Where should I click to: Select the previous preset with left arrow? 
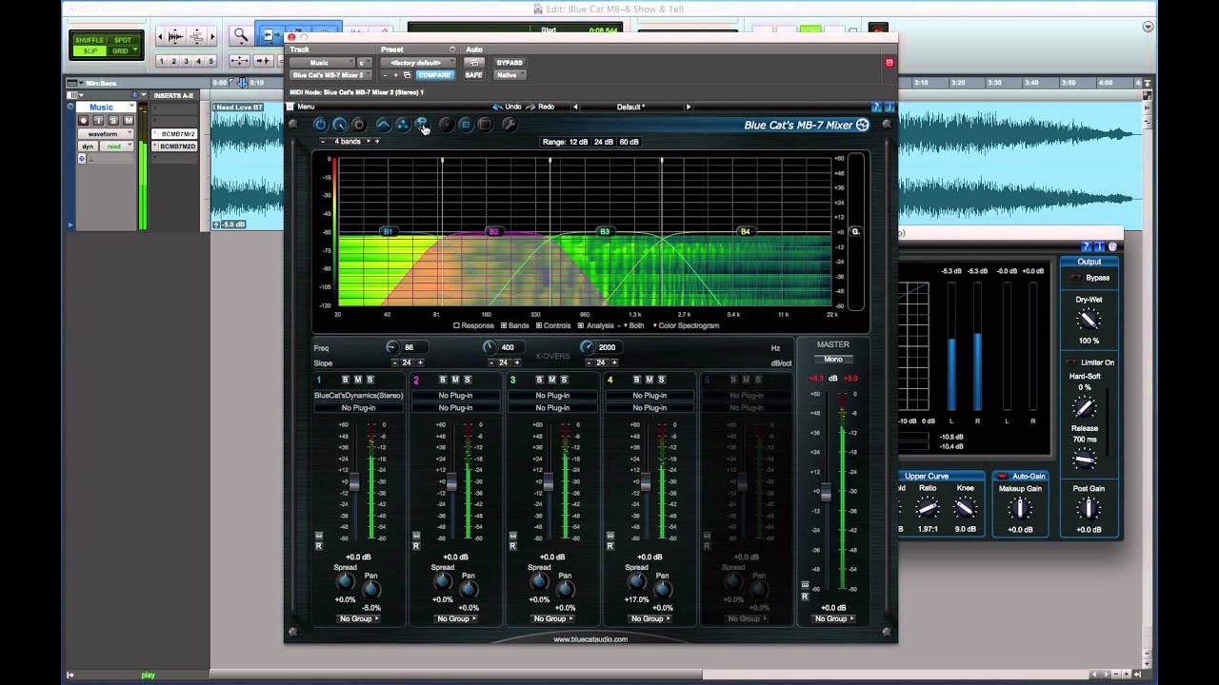point(574,107)
